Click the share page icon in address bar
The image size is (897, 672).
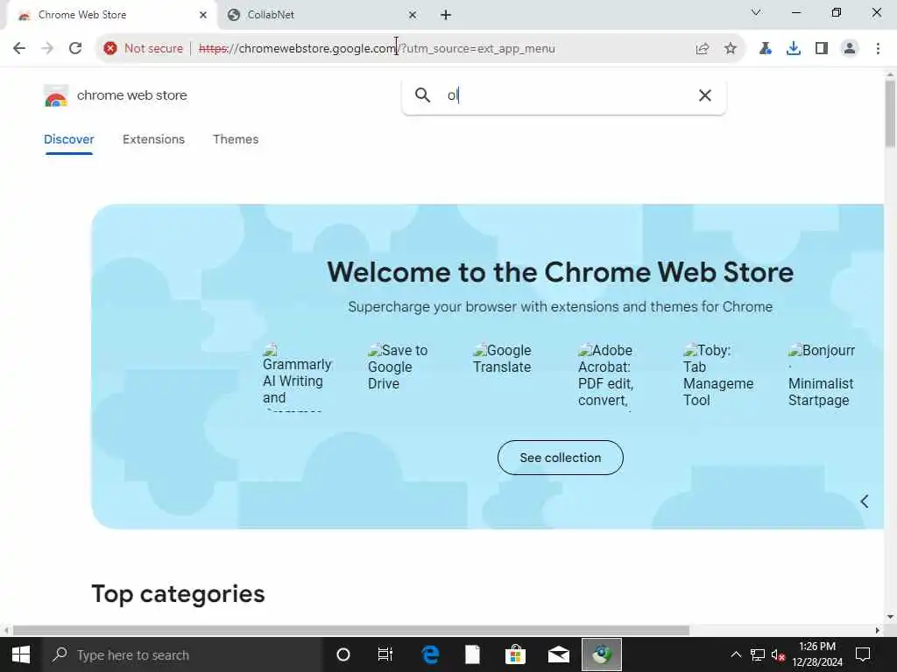click(703, 49)
